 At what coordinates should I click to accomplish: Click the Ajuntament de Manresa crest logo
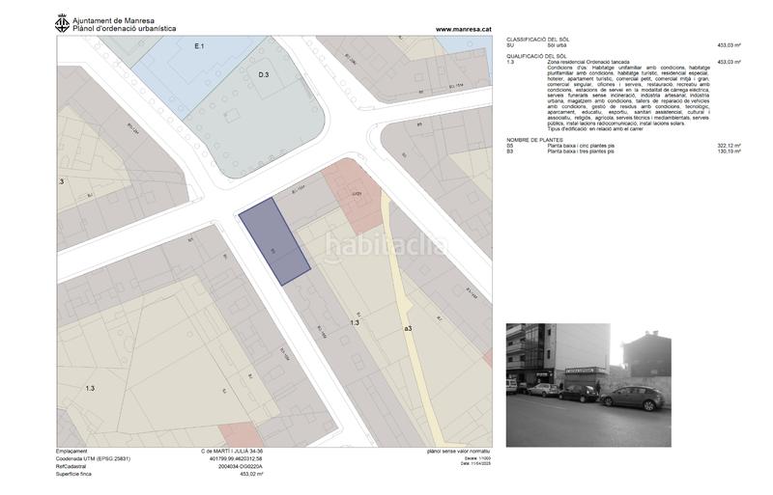tap(64, 24)
